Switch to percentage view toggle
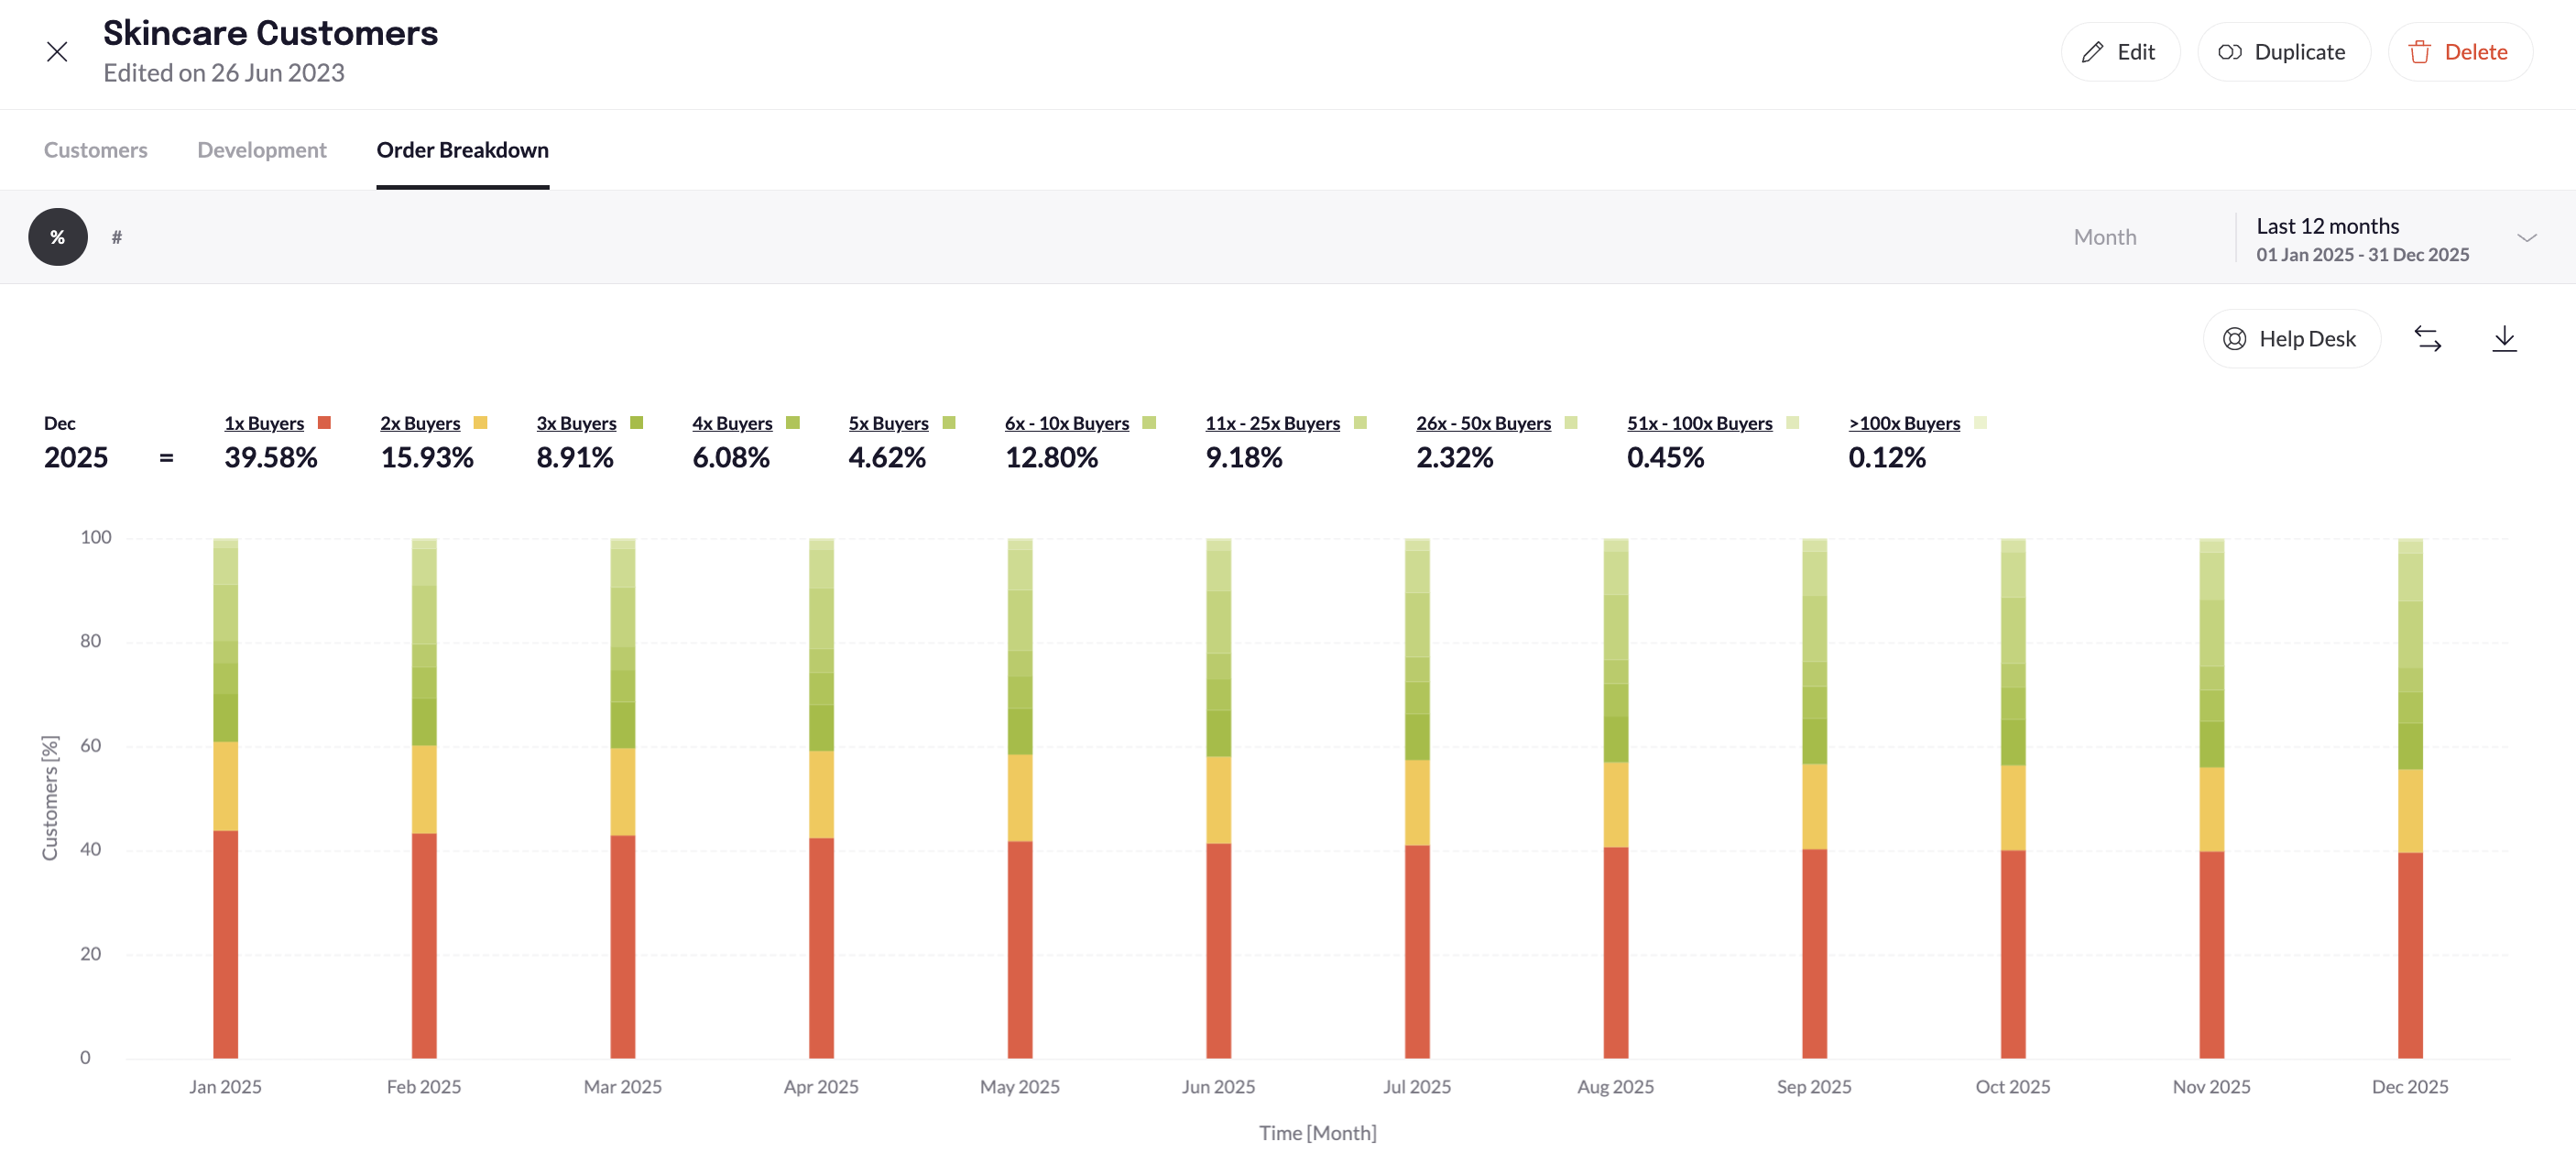This screenshot has height=1175, width=2576. pos(58,237)
